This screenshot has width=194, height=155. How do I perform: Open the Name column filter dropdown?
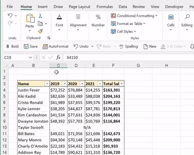47,84
